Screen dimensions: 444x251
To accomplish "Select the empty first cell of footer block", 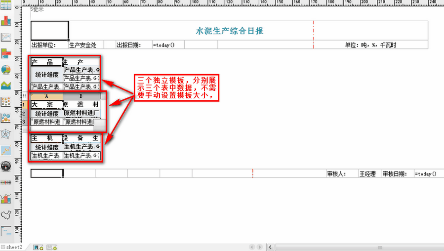I will [47, 173].
